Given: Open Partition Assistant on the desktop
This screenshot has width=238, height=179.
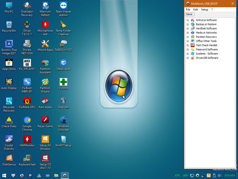Looking at the screenshot, I should pyautogui.click(x=45, y=67).
